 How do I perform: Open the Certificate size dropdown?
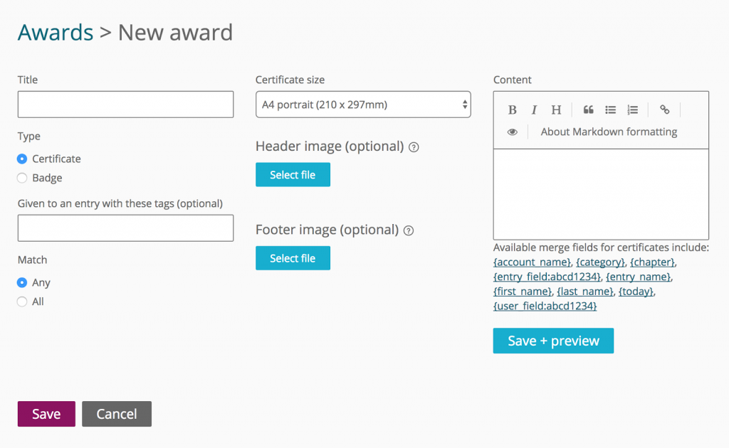click(x=363, y=104)
